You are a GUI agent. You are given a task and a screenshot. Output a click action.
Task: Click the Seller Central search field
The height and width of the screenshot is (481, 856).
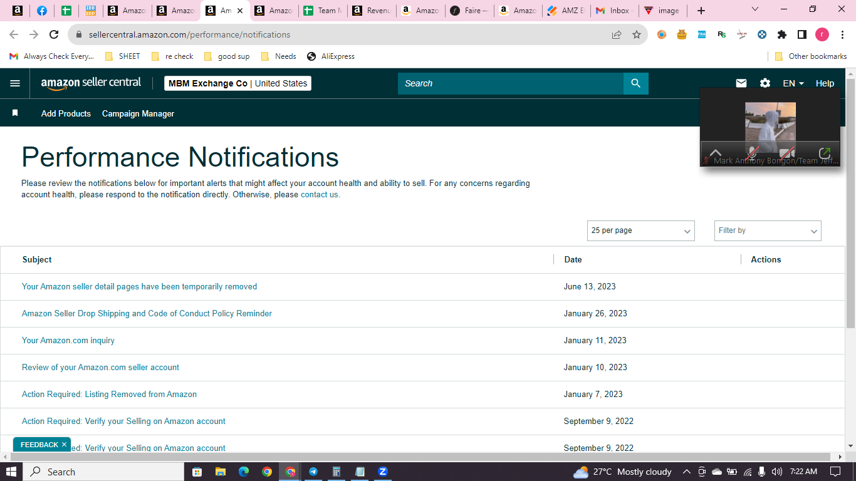(x=510, y=83)
